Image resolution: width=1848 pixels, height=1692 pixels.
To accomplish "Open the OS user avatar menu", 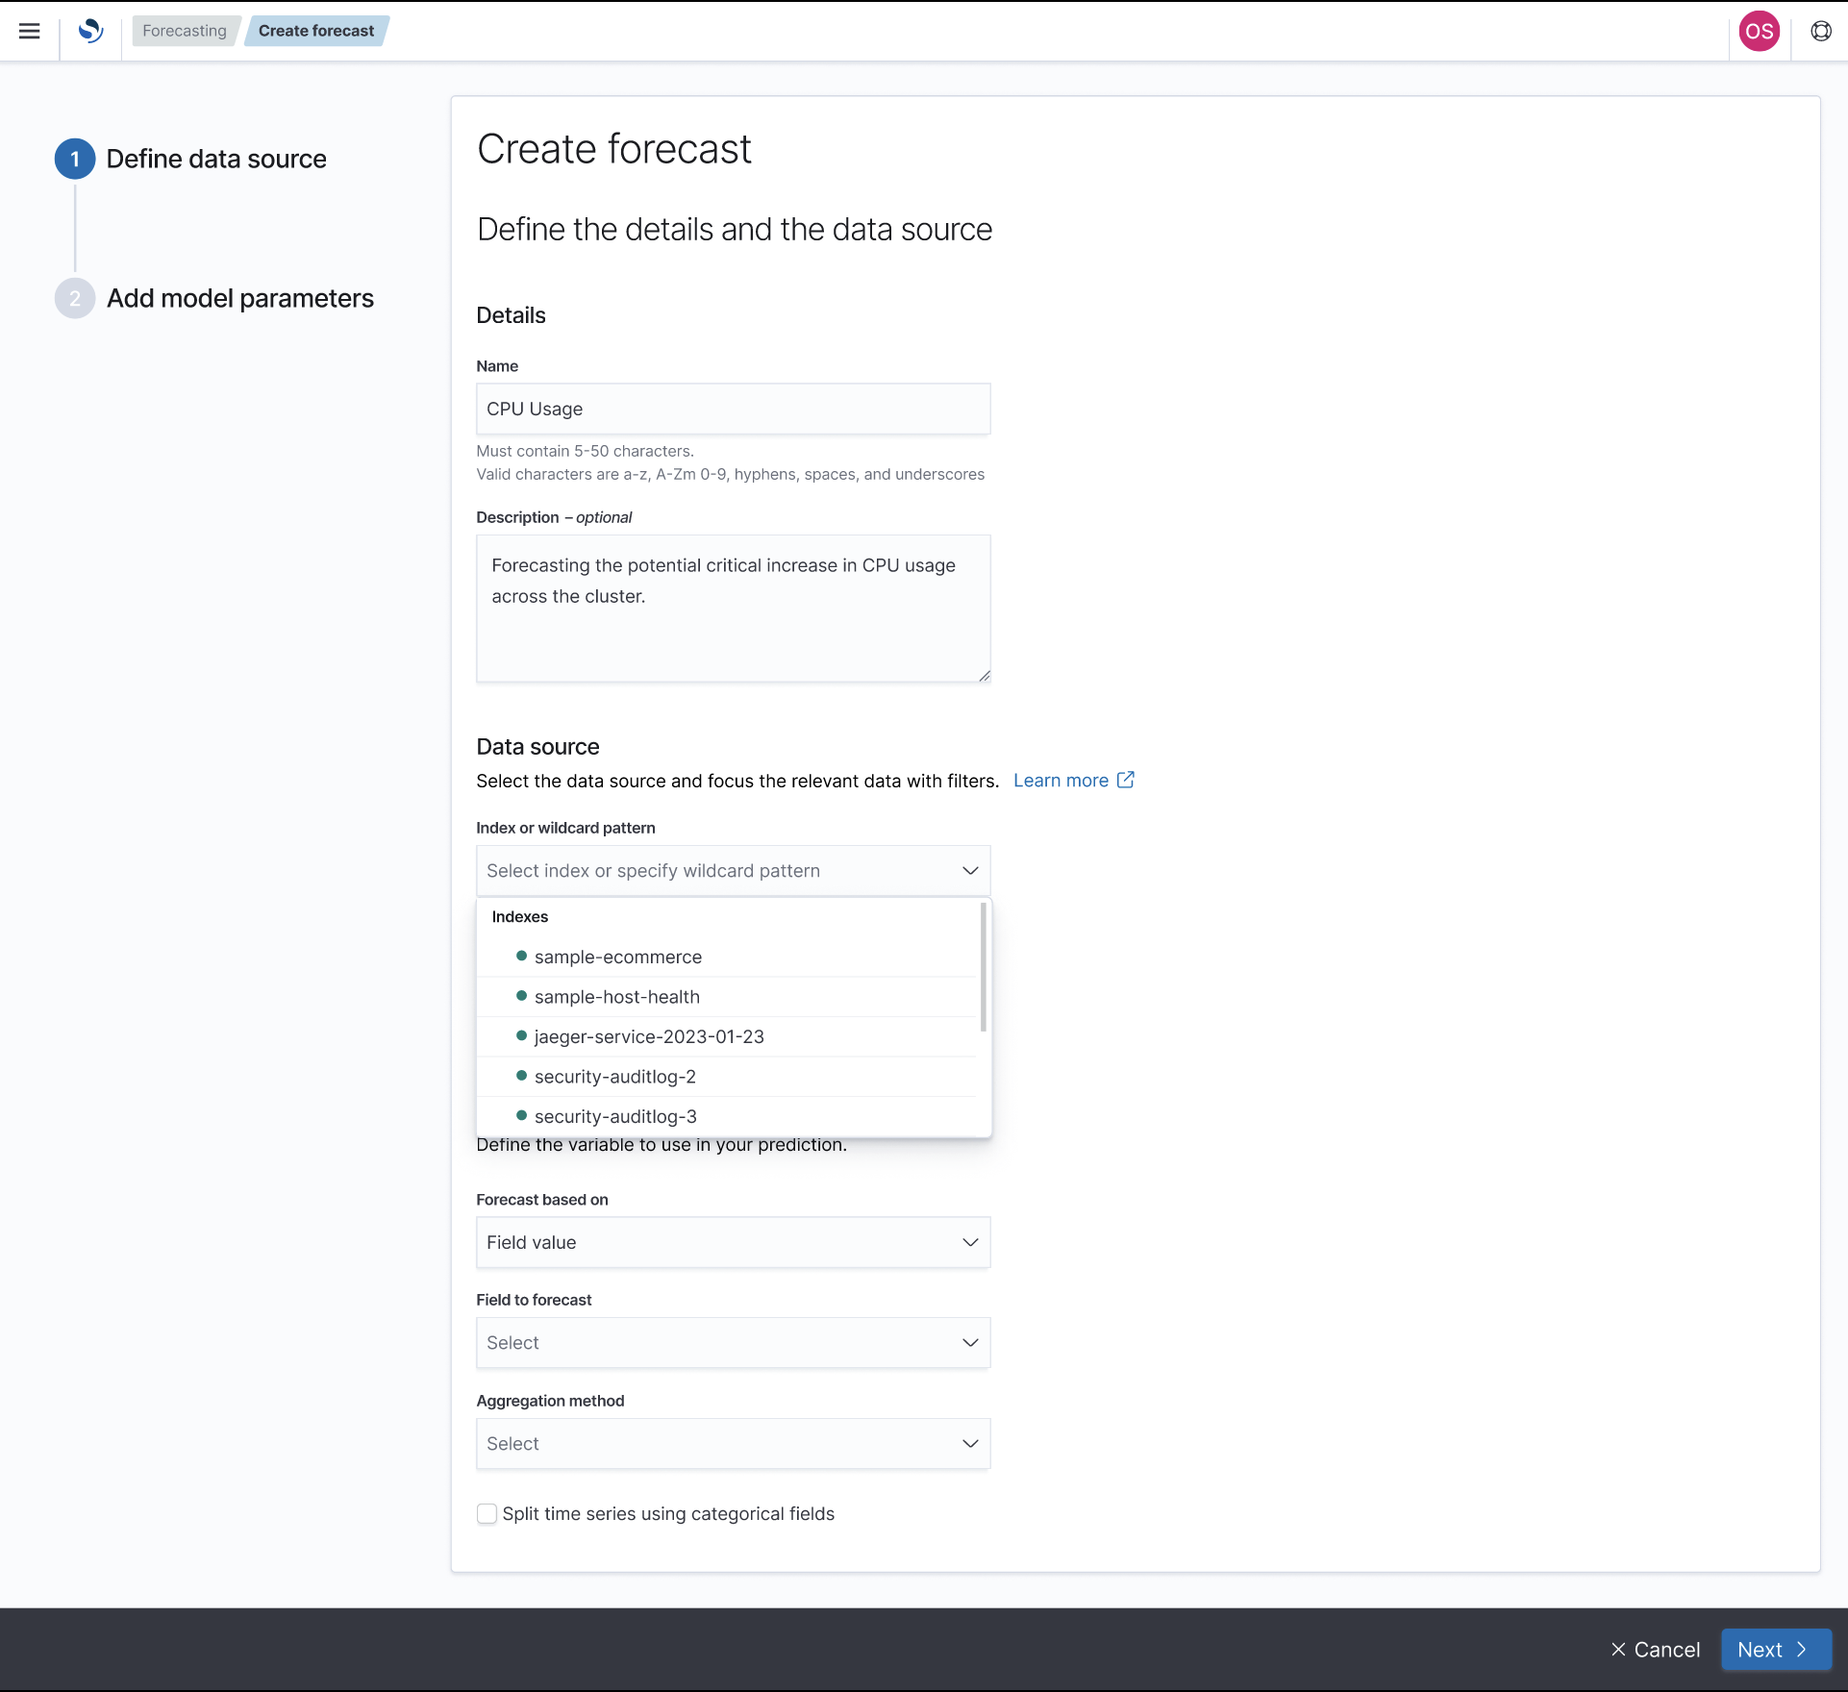I will tap(1759, 31).
